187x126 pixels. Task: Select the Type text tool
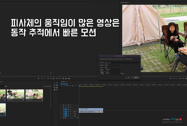(x=57, y=90)
